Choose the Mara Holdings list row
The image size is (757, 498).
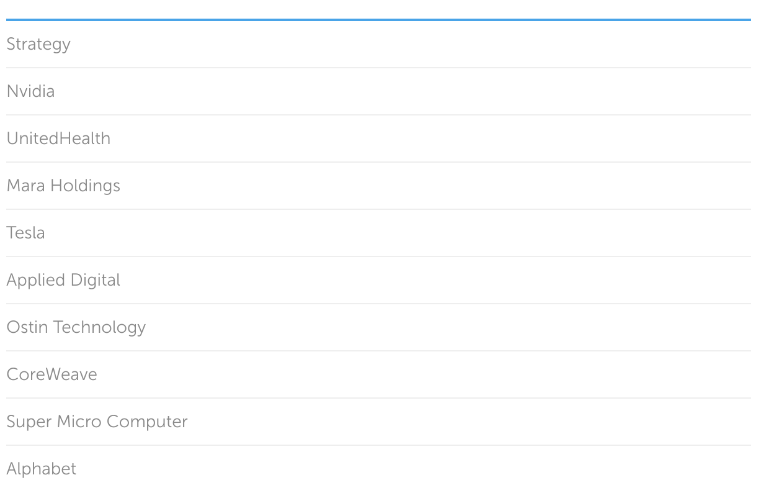(x=378, y=186)
